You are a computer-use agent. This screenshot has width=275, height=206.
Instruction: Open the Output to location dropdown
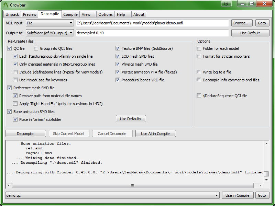coord(50,33)
